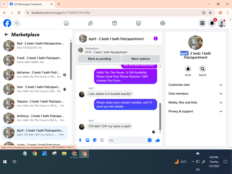Click the back arrow beside Marketplace

click(6, 34)
